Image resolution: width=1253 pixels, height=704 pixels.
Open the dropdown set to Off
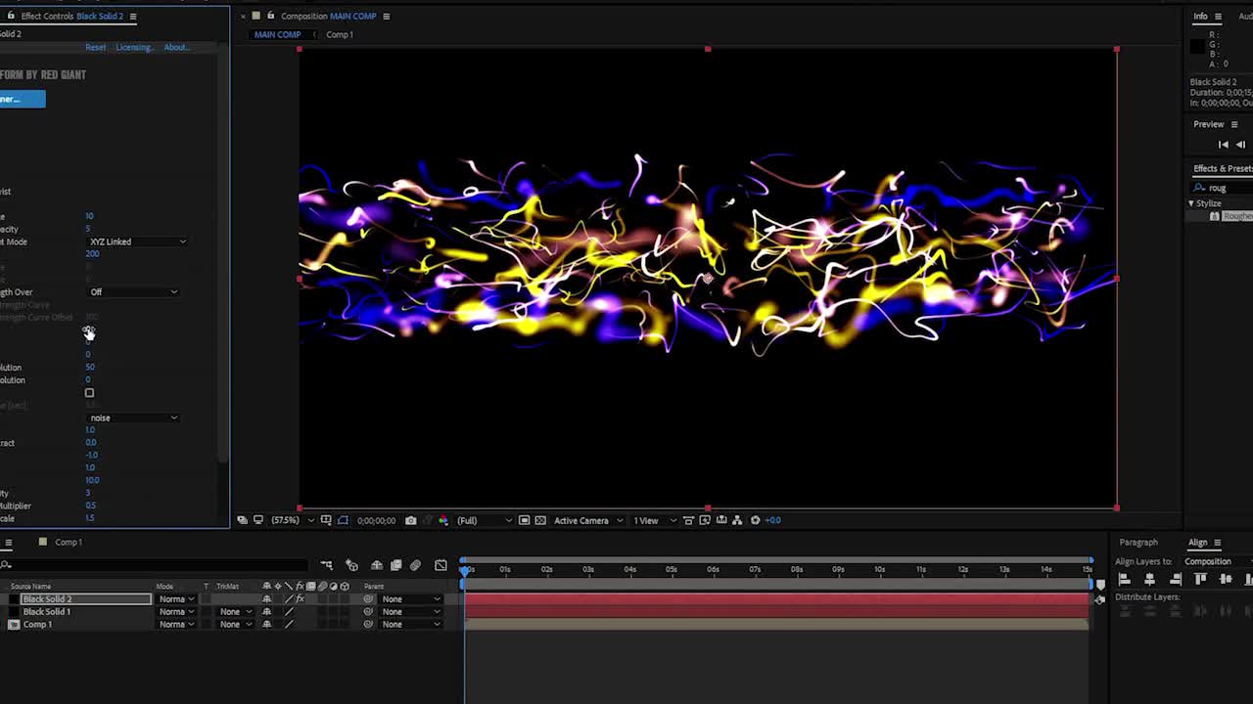(x=133, y=291)
